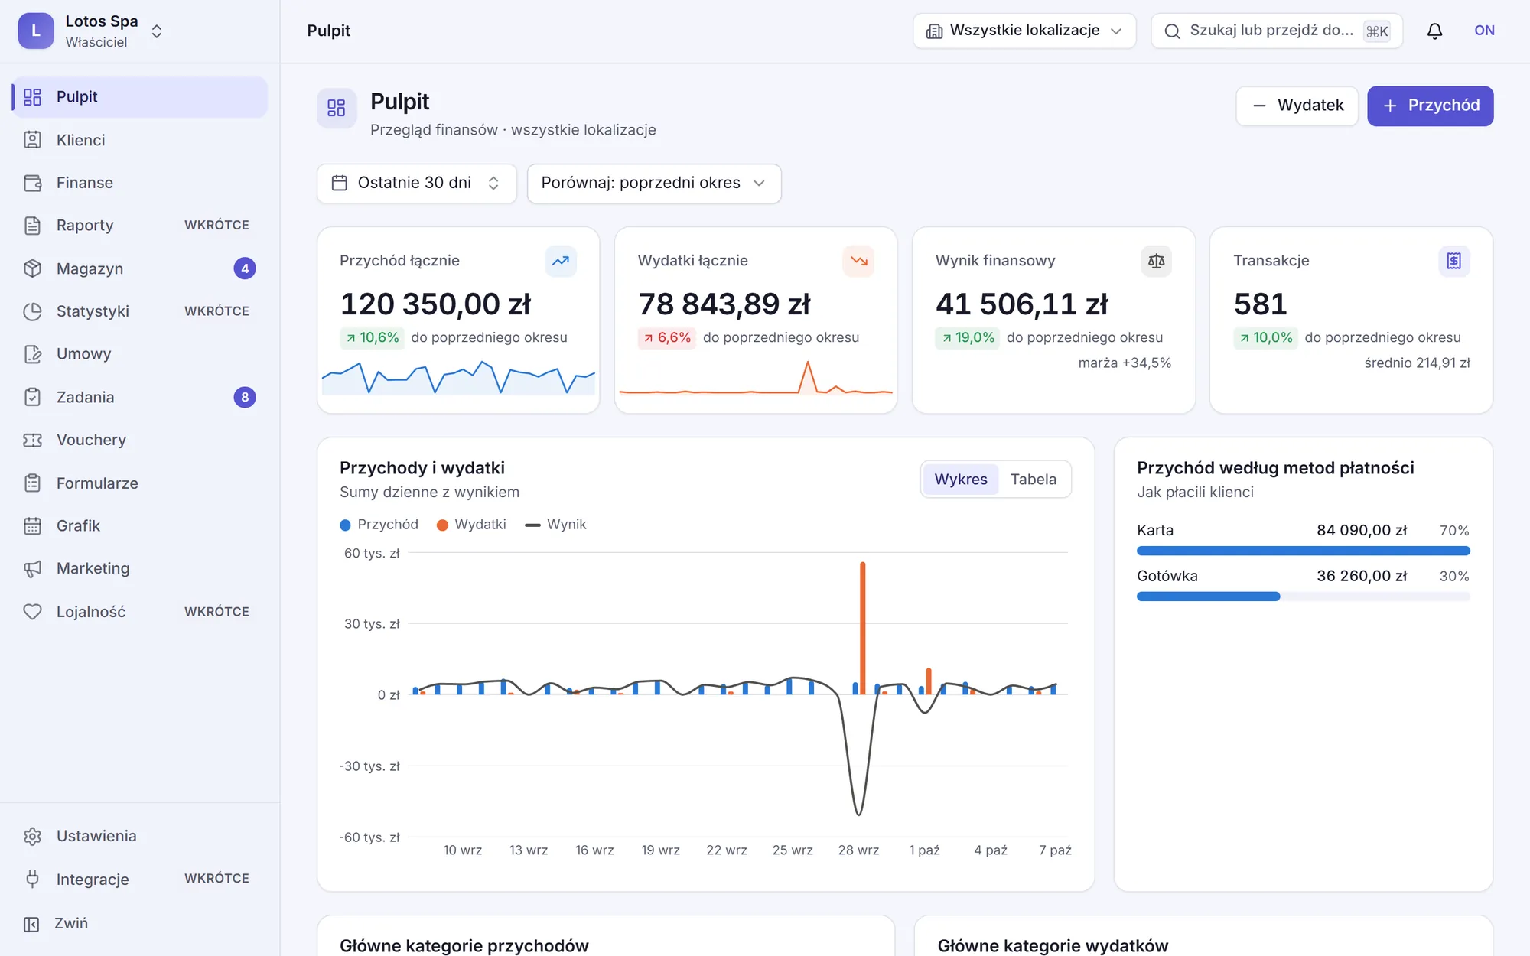Click the Vouchery ticket icon
This screenshot has height=956, width=1530.
pyautogui.click(x=32, y=440)
